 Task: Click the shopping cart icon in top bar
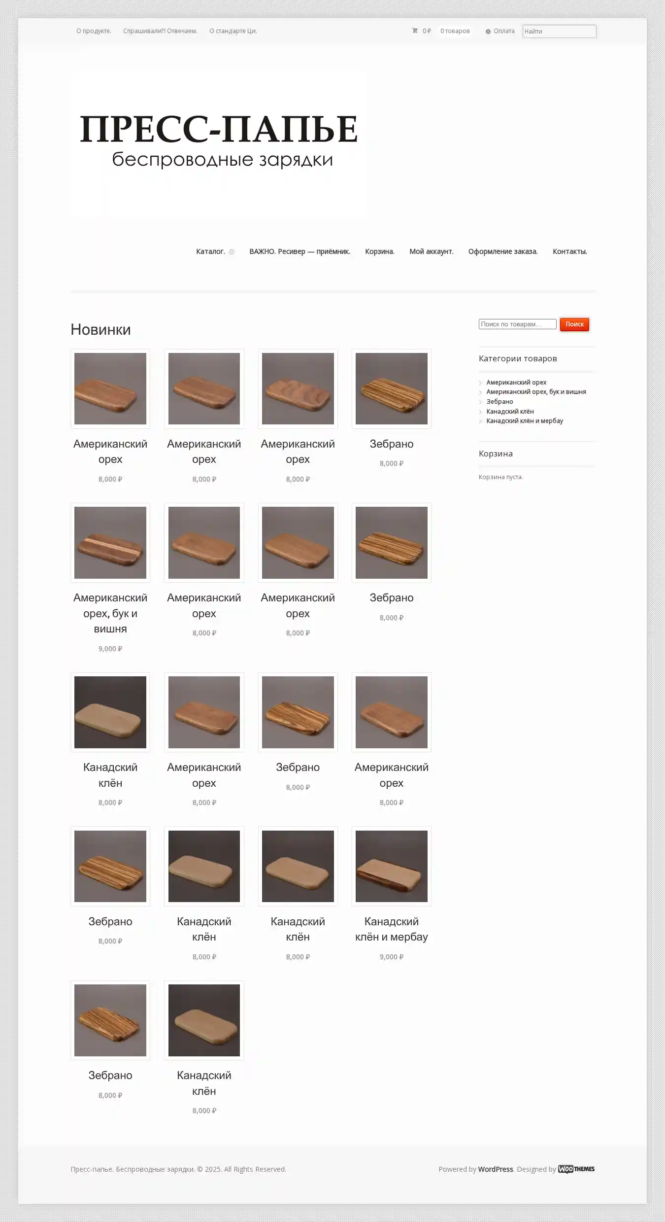pos(415,31)
